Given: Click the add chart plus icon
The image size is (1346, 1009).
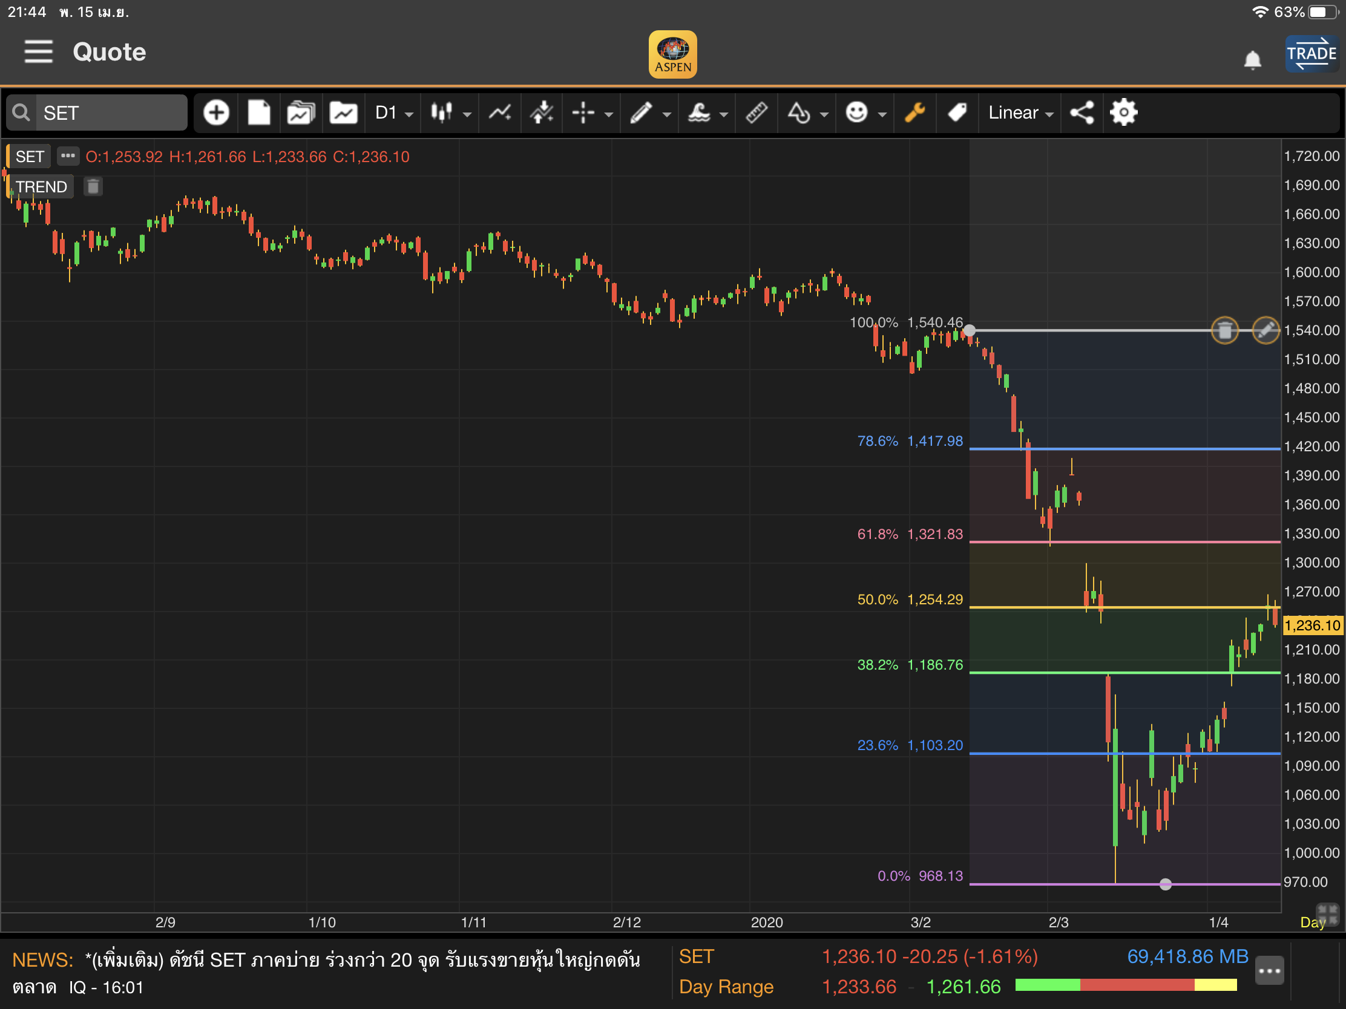Looking at the screenshot, I should pyautogui.click(x=216, y=113).
